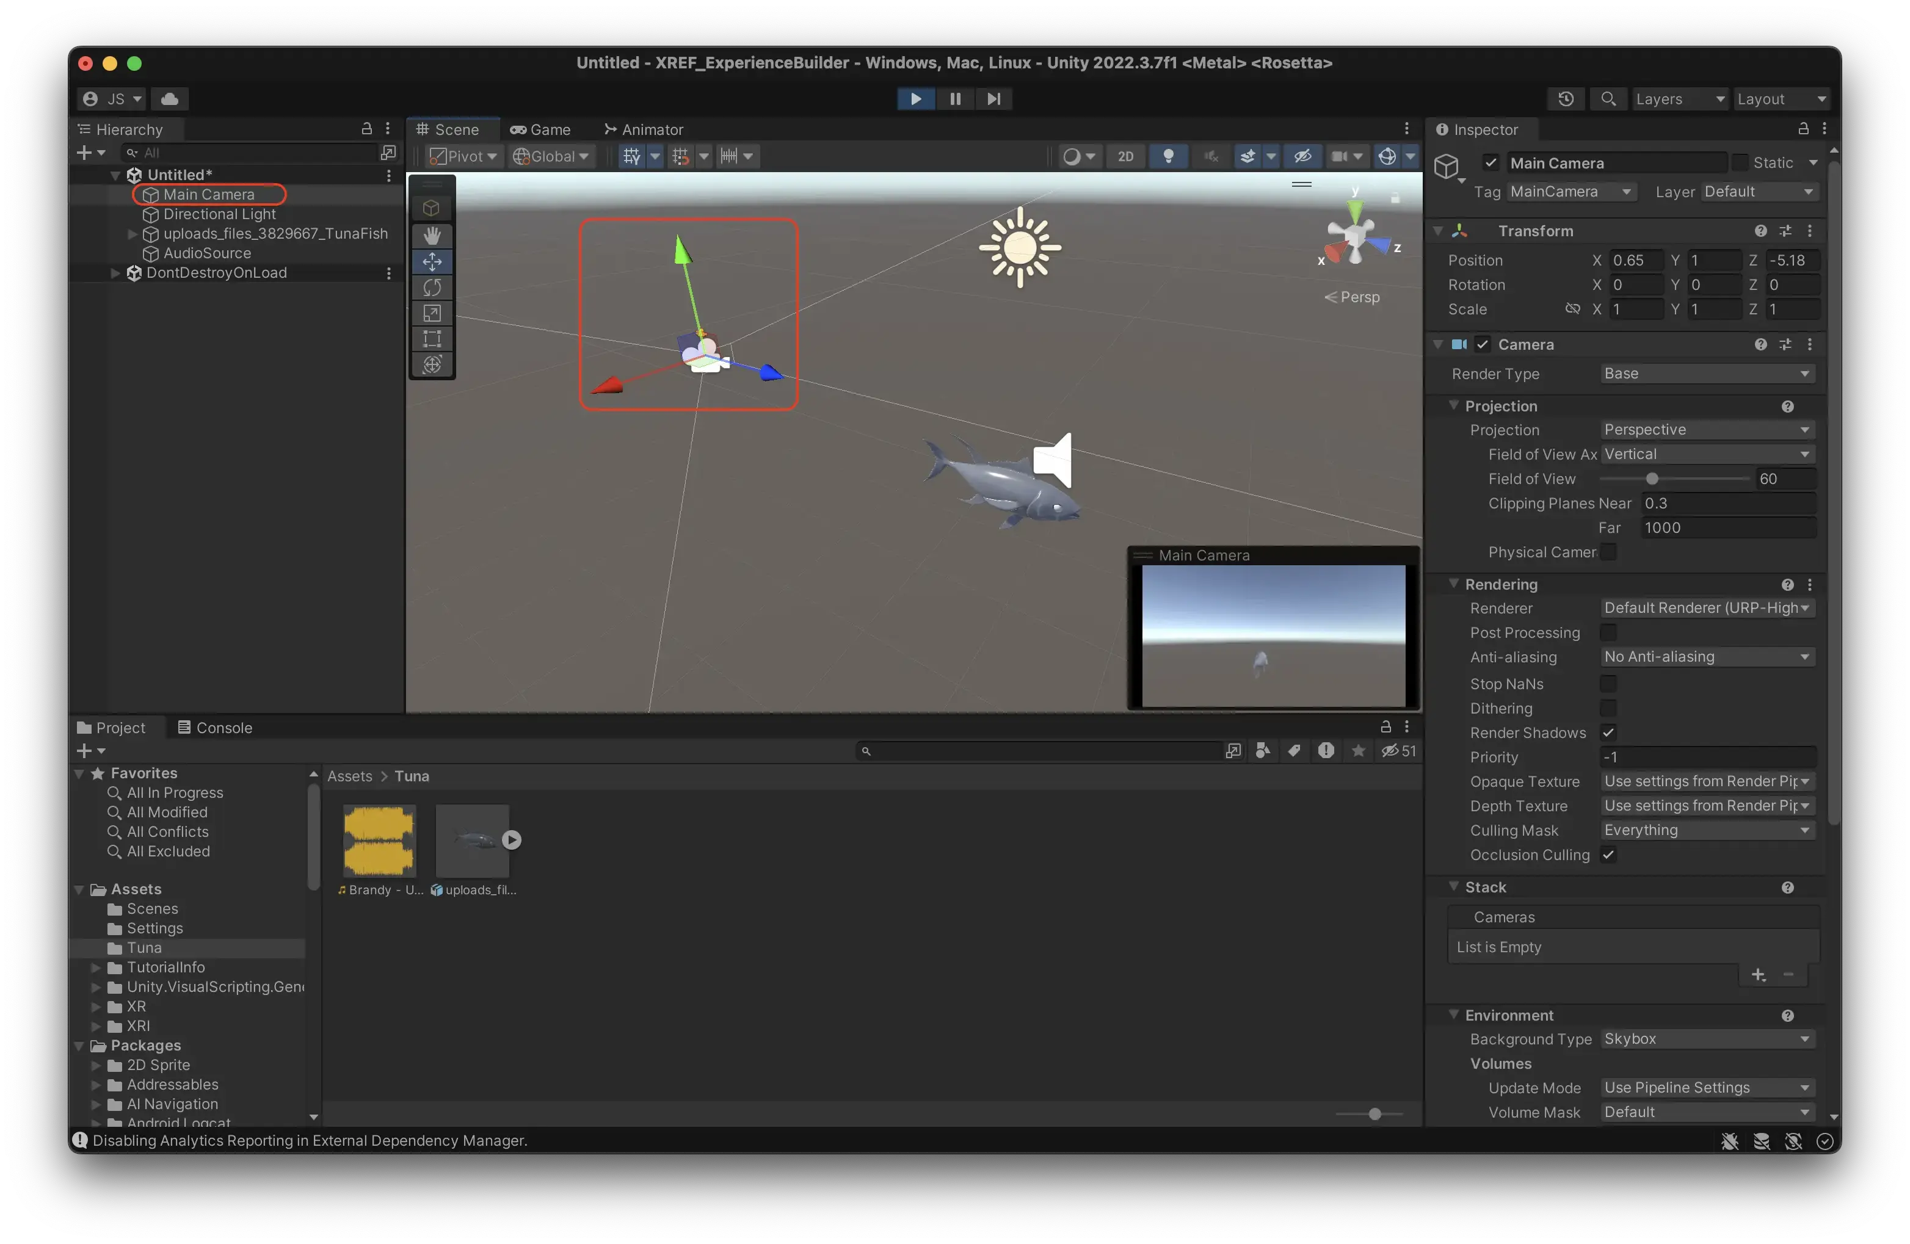
Task: Toggle scene lighting bulb icon
Action: [1169, 156]
